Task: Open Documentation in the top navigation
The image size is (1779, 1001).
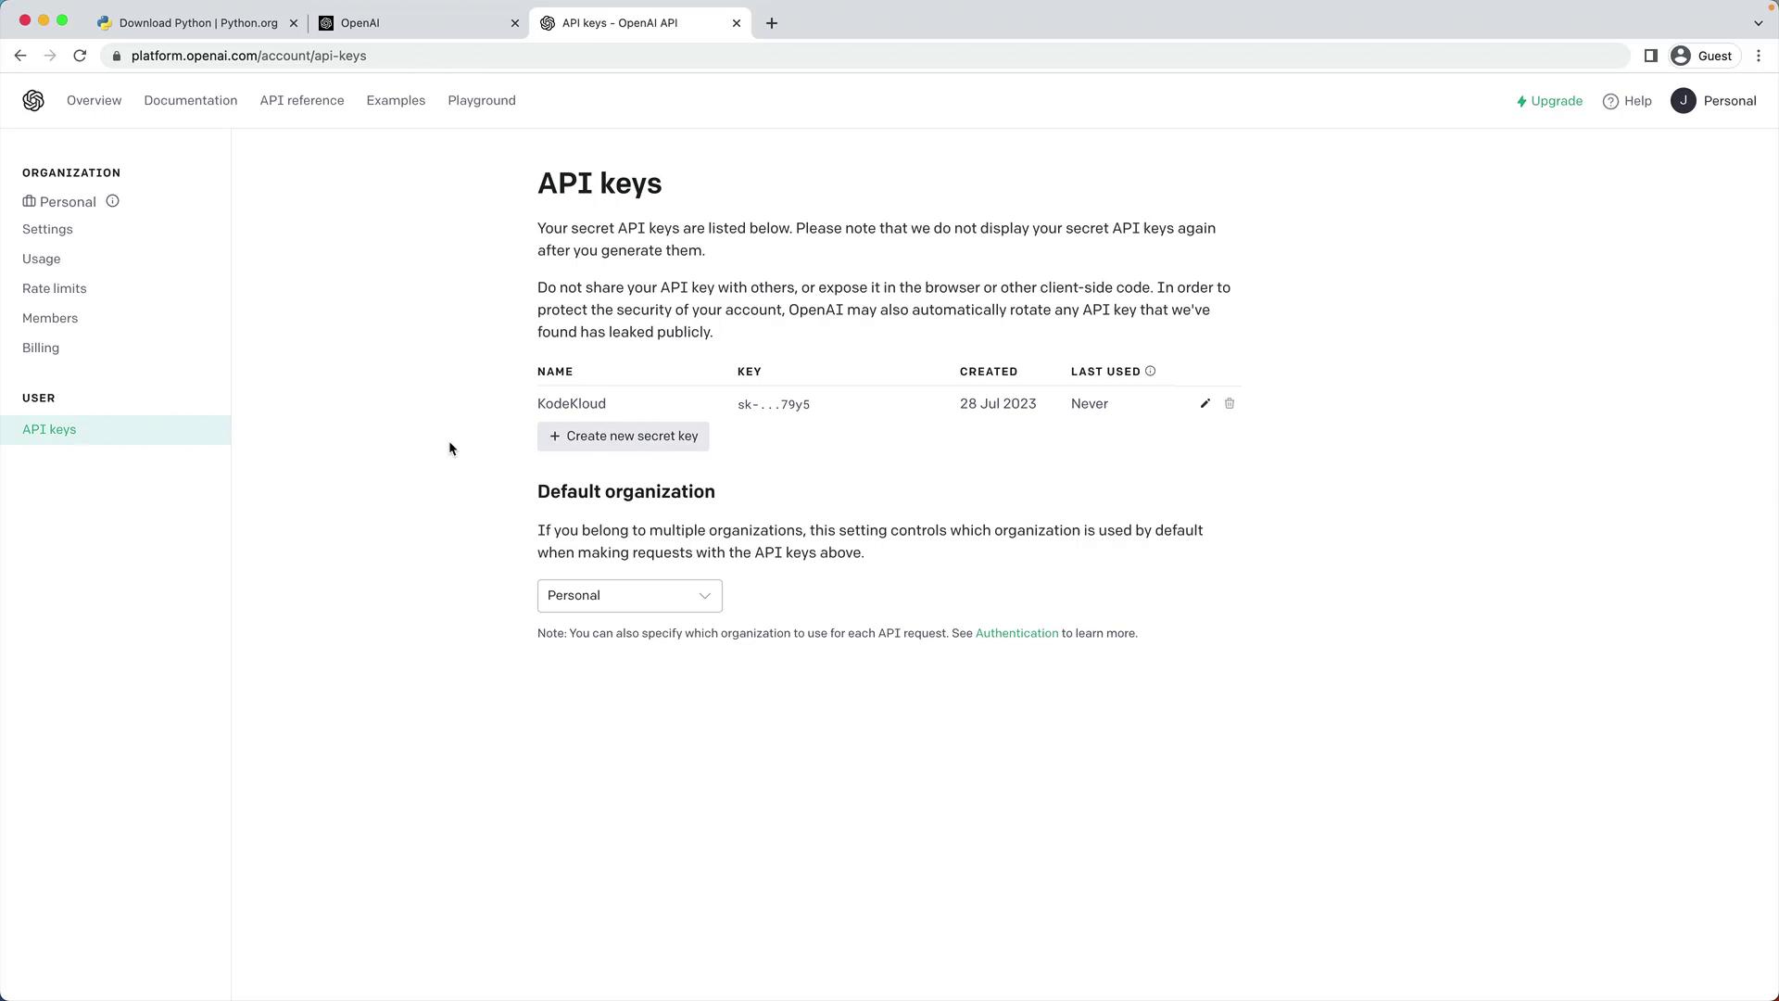Action: pos(190,101)
